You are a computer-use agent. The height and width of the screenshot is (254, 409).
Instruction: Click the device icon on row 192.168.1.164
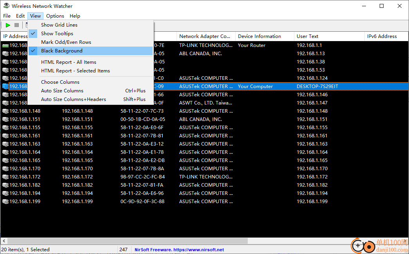click(5, 152)
